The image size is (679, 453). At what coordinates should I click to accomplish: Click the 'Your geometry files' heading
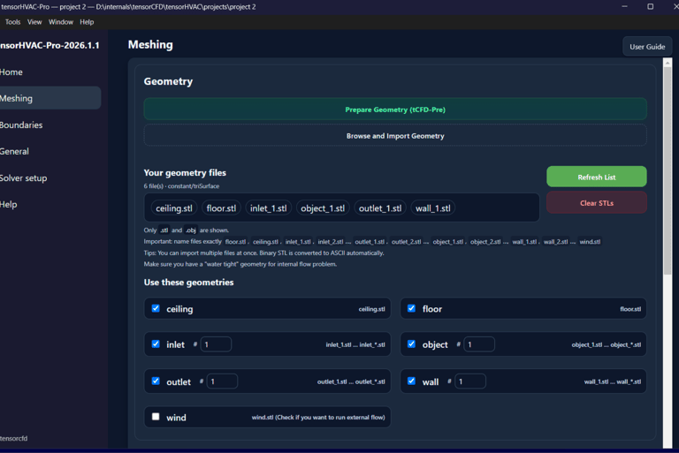(185, 172)
